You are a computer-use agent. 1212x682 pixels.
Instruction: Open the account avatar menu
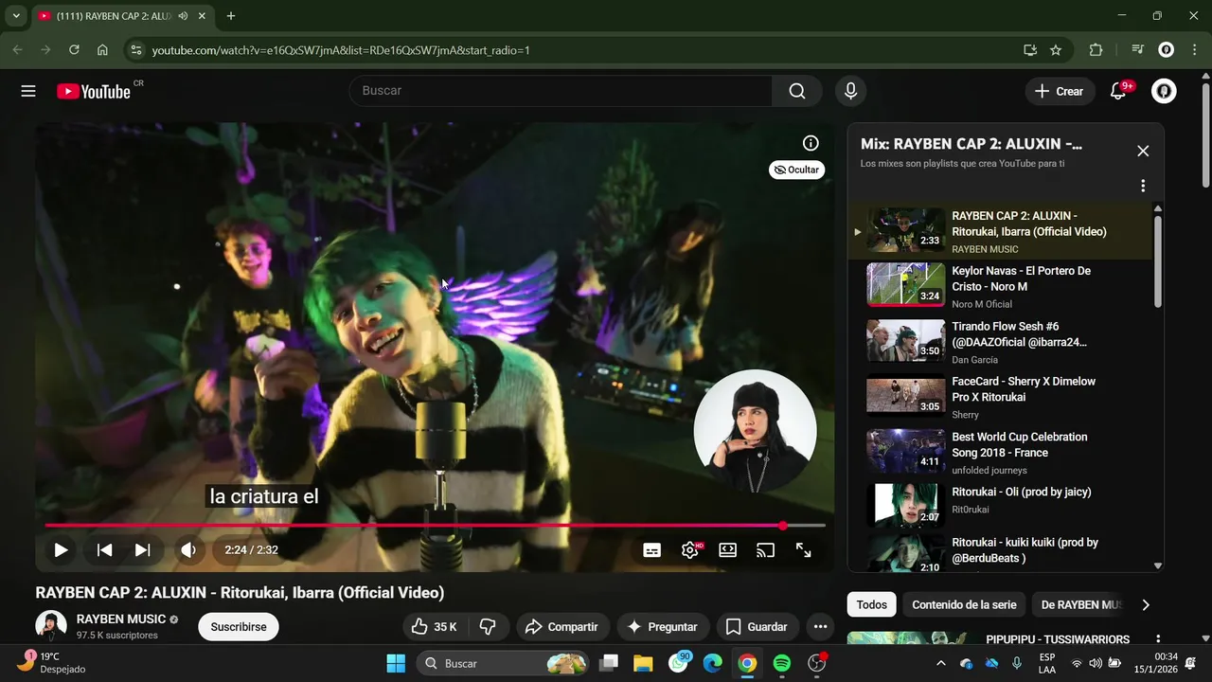[x=1164, y=91]
